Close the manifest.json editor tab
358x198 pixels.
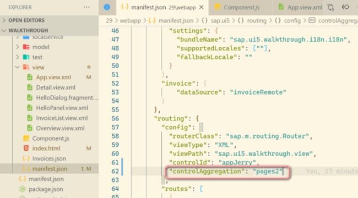tap(202, 7)
